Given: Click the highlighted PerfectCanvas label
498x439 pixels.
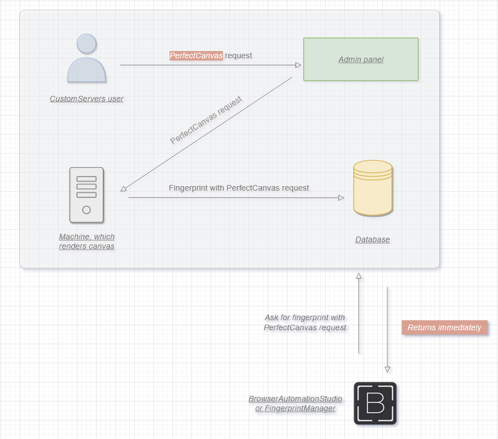Looking at the screenshot, I should click(x=195, y=56).
